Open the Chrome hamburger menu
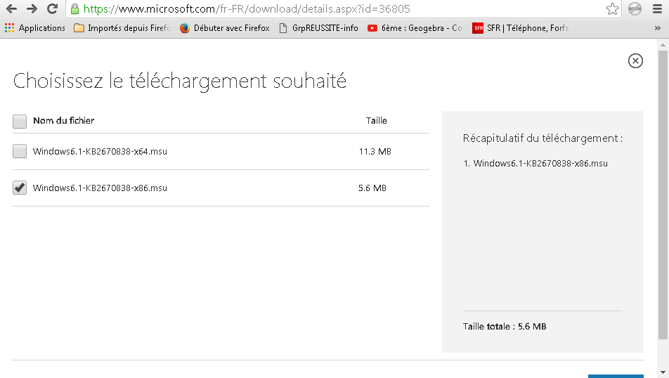 (x=658, y=9)
